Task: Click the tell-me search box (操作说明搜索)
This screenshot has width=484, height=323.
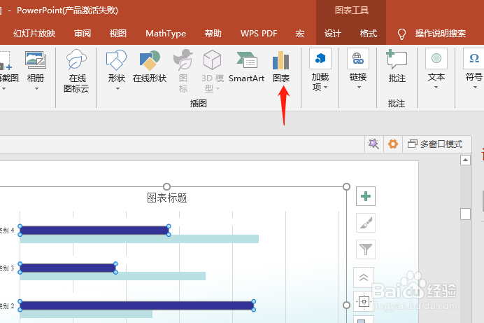Action: [x=440, y=34]
